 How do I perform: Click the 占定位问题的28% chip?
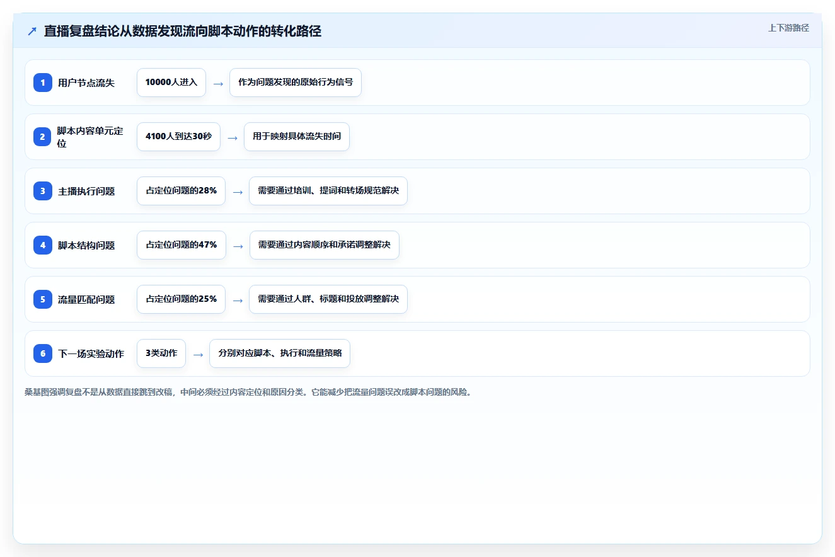point(181,191)
